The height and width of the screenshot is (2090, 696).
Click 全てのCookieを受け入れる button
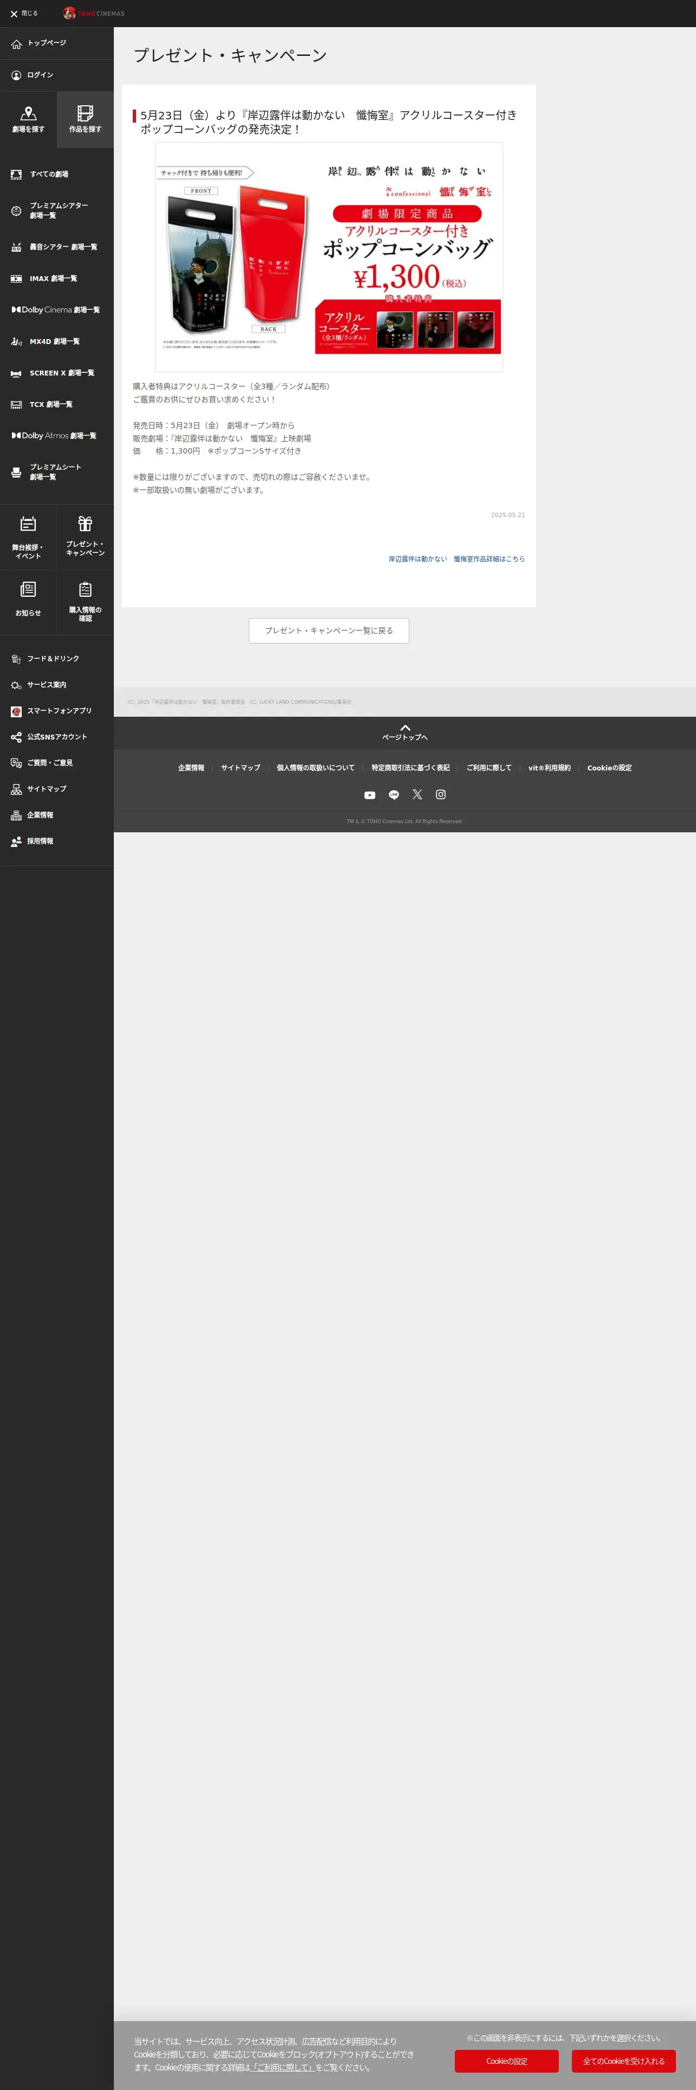point(624,2061)
